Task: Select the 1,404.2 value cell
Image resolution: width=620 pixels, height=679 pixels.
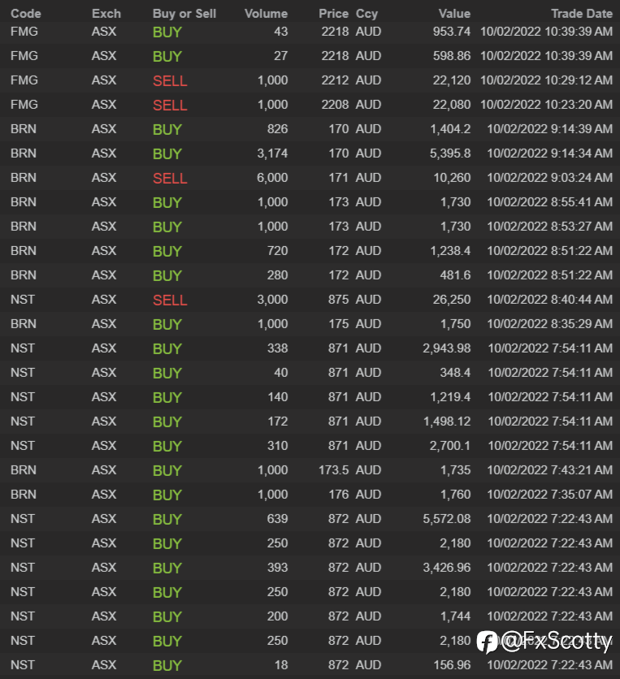Action: [450, 129]
